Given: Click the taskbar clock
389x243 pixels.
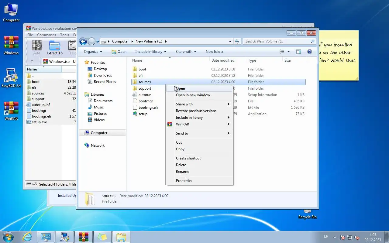Looking at the screenshot, I should tap(373, 237).
